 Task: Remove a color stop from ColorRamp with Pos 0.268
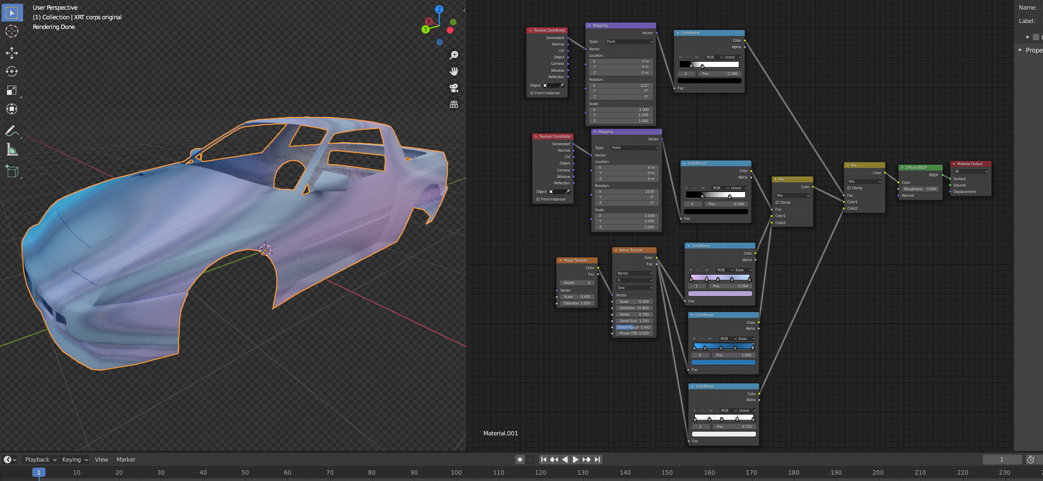tap(695, 188)
